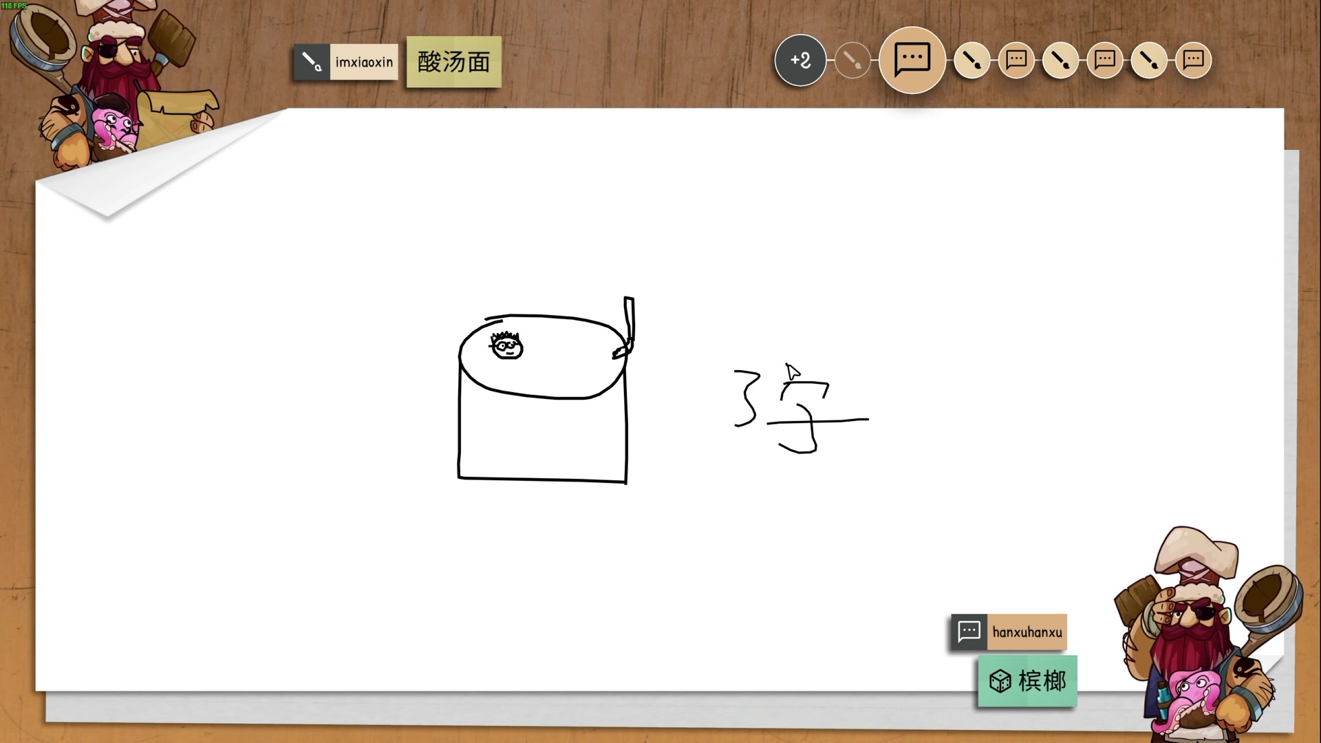The image size is (1321, 743).
Task: Jump to the middle small brush timeline step
Action: click(1060, 61)
